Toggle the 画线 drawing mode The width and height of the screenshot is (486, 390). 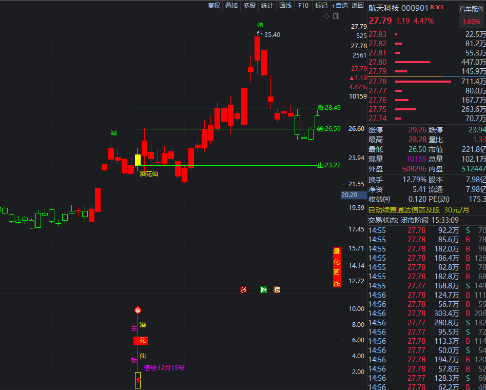tap(285, 6)
